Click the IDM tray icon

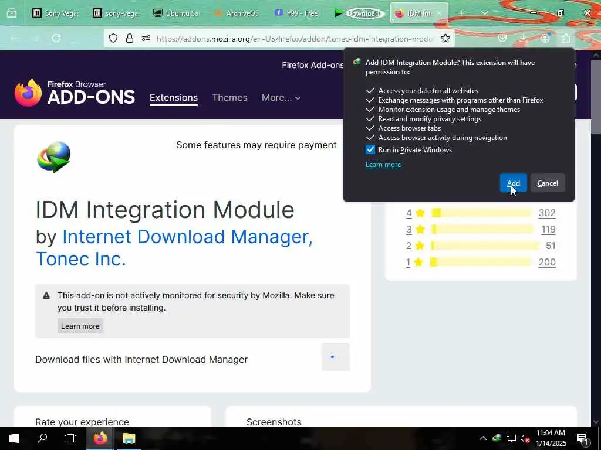497,438
